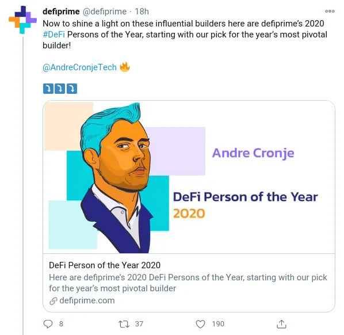Viewport: 344px width, 335px height.
Task: Click the fire emoji after the mention
Action: (x=125, y=67)
